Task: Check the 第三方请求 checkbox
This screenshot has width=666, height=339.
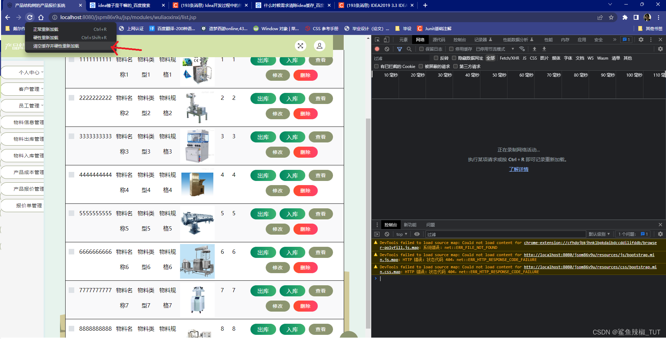Action: coord(455,67)
